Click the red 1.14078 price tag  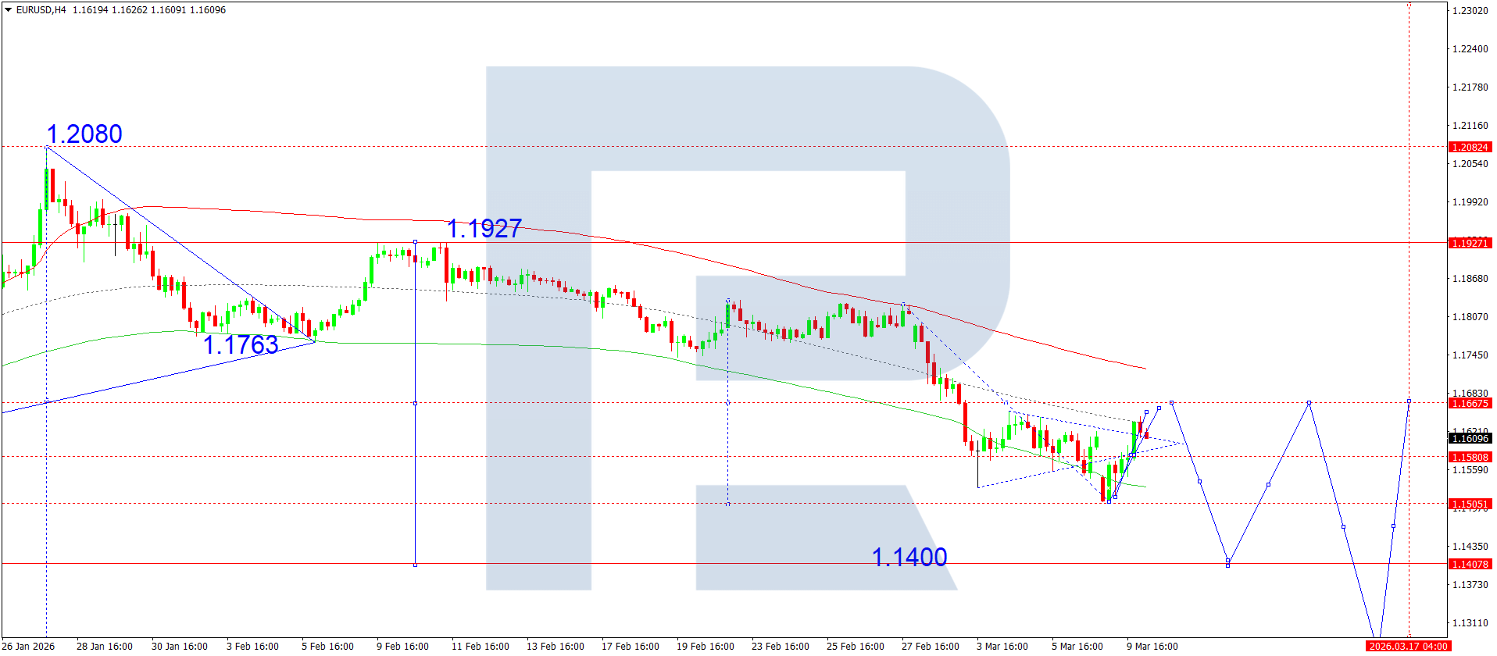[x=1470, y=565]
